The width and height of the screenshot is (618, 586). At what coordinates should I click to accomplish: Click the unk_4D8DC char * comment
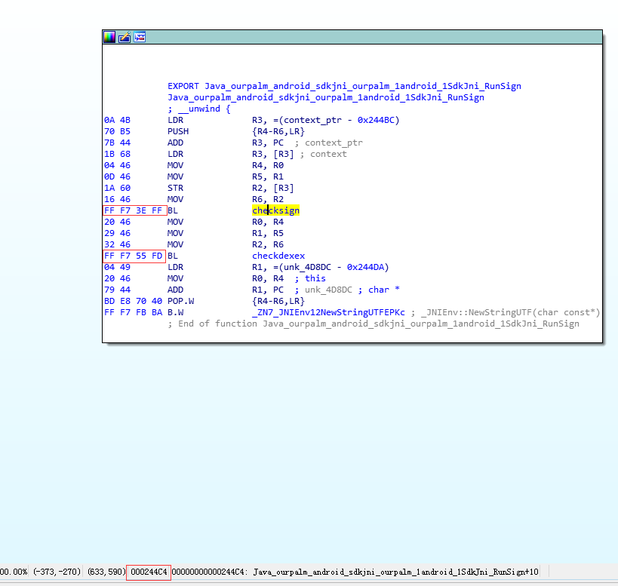coord(347,290)
